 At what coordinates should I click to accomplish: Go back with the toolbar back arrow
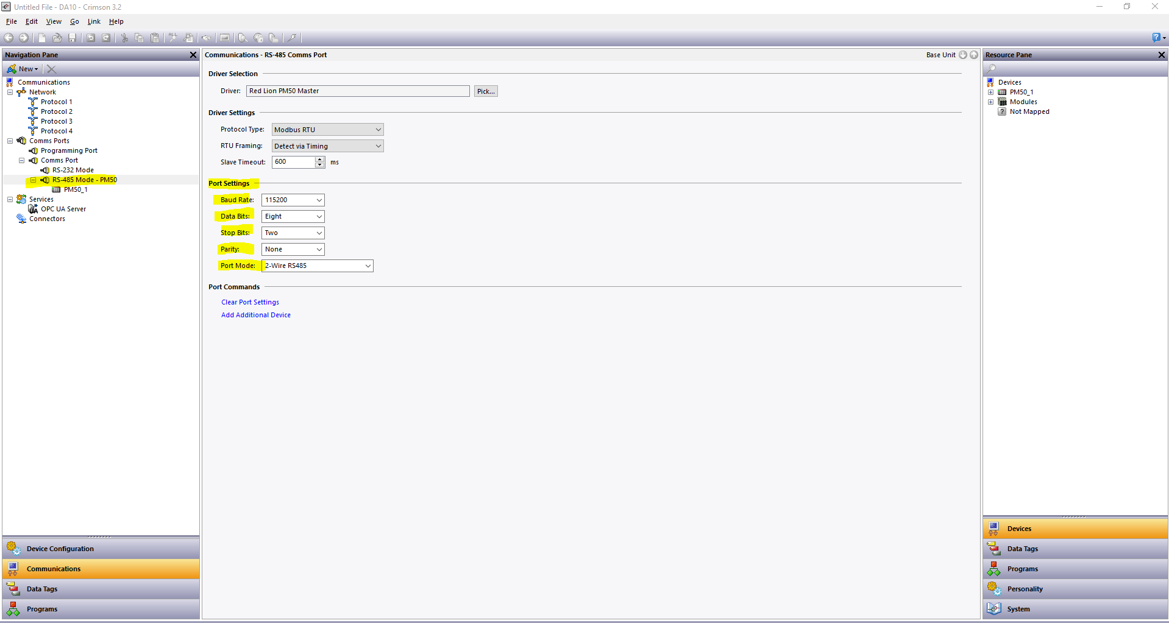[x=9, y=38]
